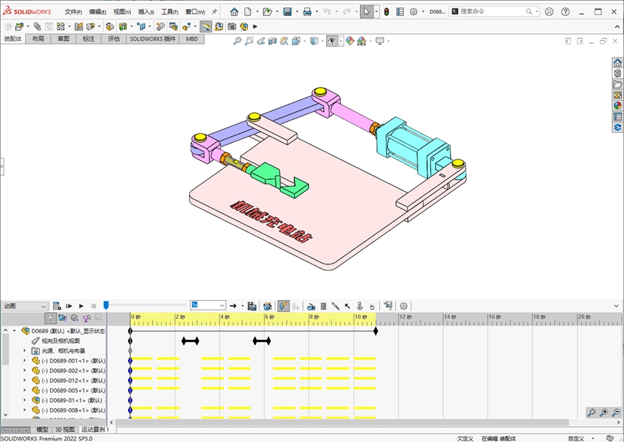Click the Stop button in motion study

(x=94, y=306)
